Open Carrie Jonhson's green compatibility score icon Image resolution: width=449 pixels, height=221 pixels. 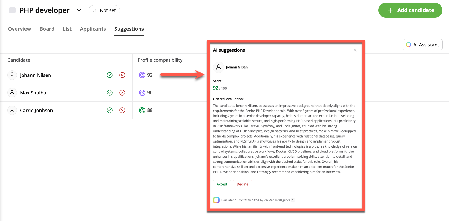(142, 110)
